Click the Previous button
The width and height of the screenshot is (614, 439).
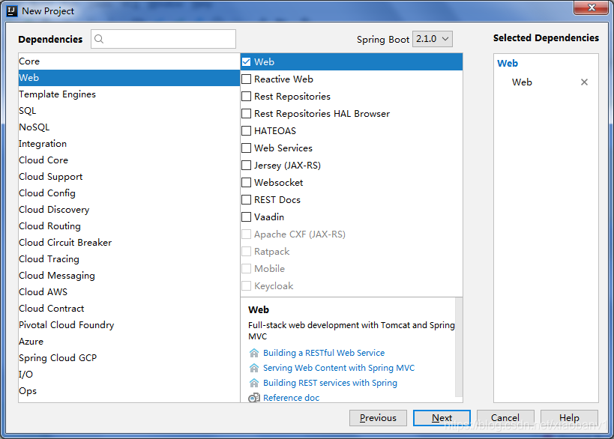tap(378, 418)
